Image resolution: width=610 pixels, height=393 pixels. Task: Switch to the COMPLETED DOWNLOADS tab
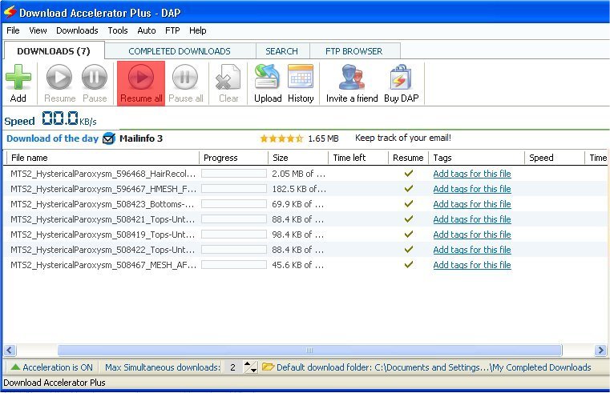(x=180, y=51)
